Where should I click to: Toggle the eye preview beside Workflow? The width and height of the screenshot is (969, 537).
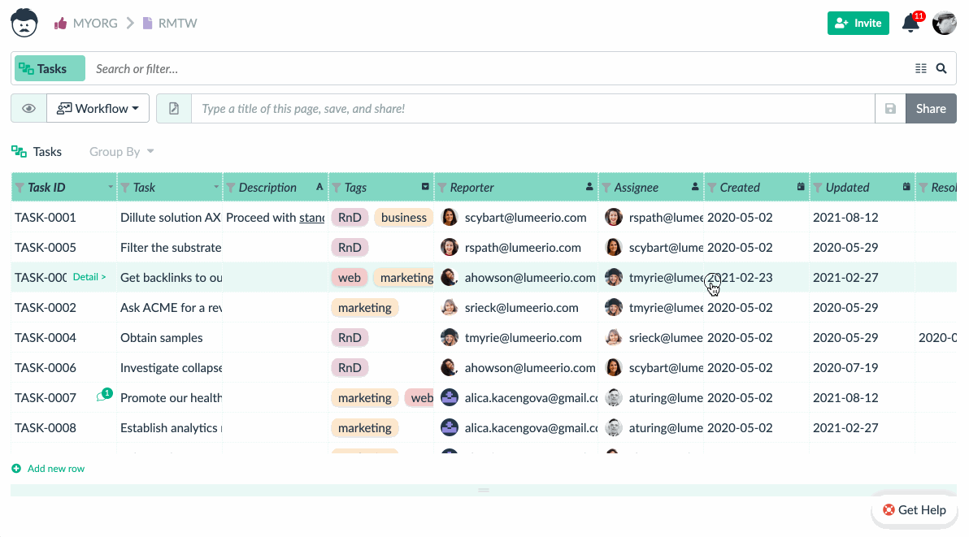coord(28,108)
